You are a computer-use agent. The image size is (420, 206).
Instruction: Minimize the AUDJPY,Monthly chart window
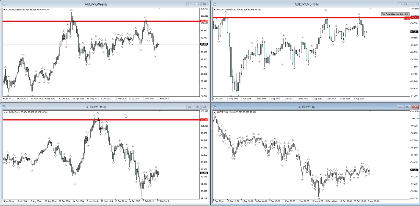tap(400, 4)
